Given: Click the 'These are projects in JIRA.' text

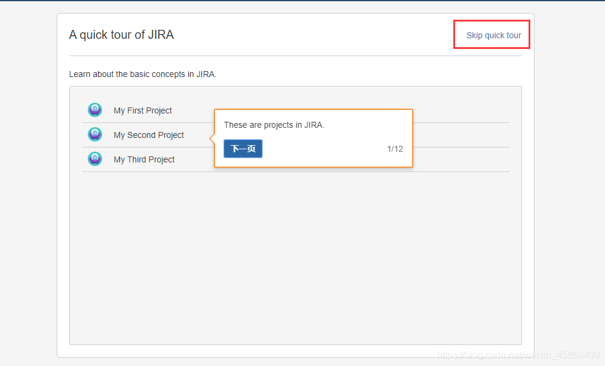Looking at the screenshot, I should pos(274,125).
